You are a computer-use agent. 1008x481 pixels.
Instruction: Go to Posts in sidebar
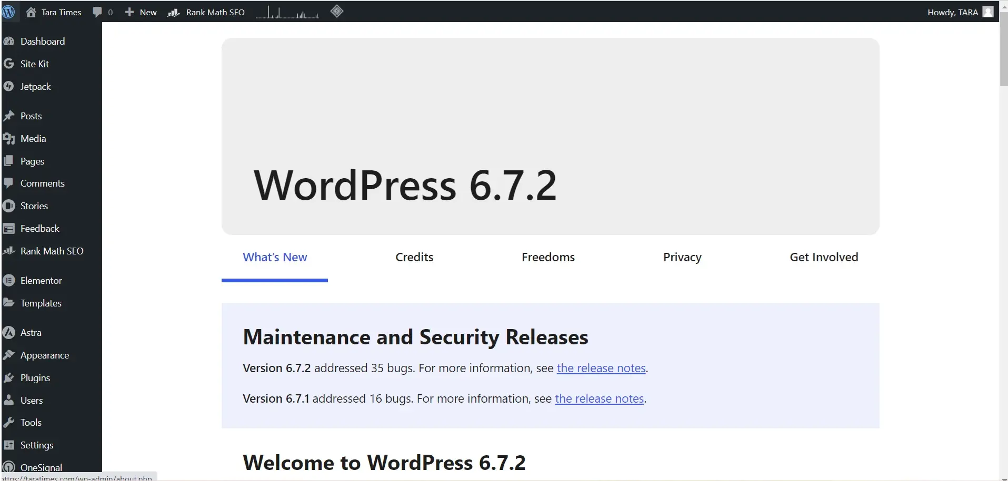pyautogui.click(x=31, y=116)
